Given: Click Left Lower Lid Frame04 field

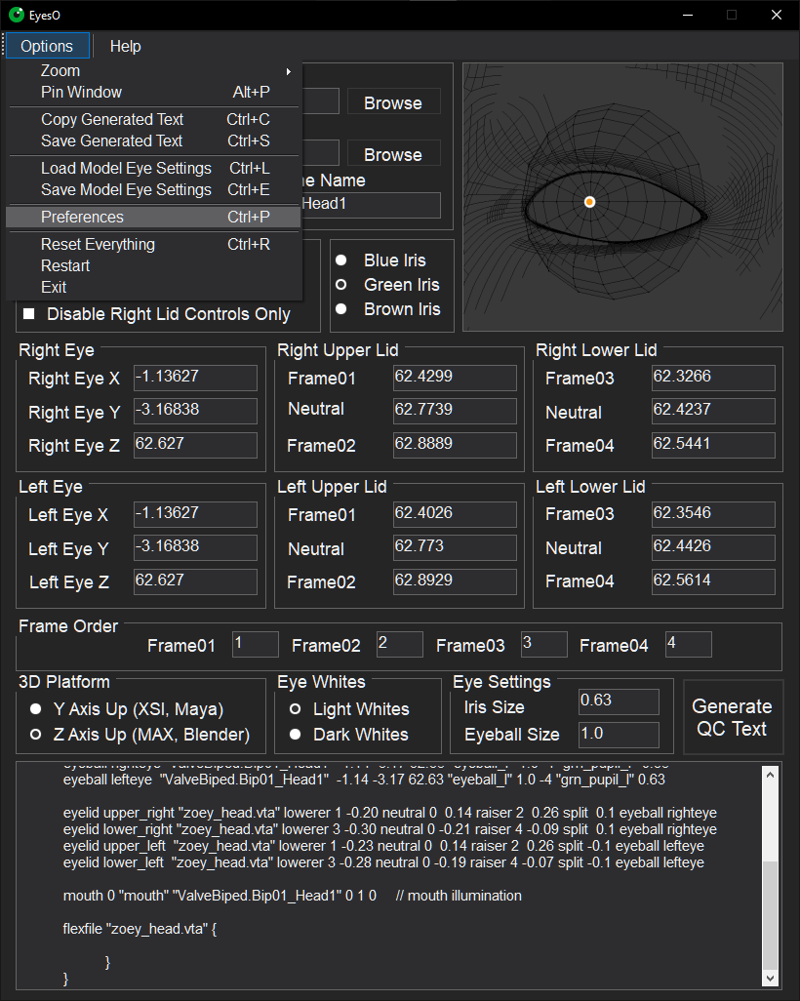Looking at the screenshot, I should point(714,581).
